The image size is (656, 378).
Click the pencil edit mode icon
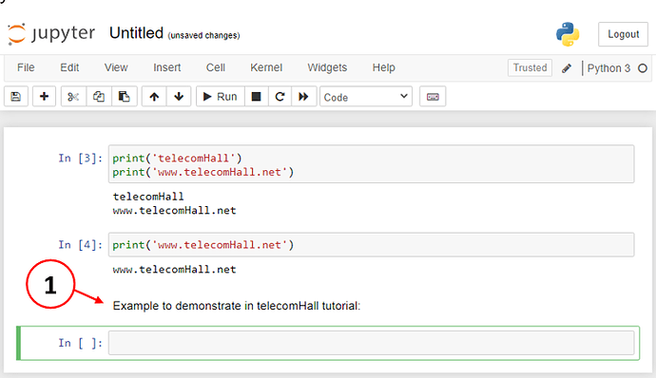tap(567, 68)
